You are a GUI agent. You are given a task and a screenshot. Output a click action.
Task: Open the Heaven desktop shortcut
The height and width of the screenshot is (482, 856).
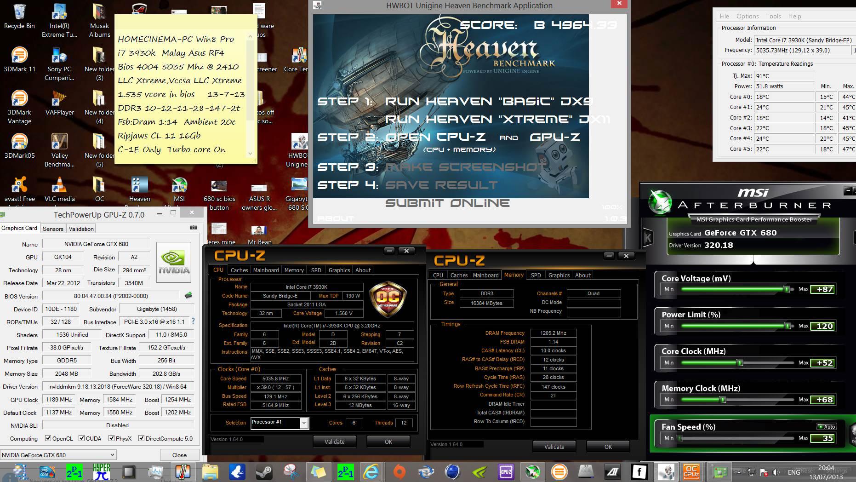[139, 189]
